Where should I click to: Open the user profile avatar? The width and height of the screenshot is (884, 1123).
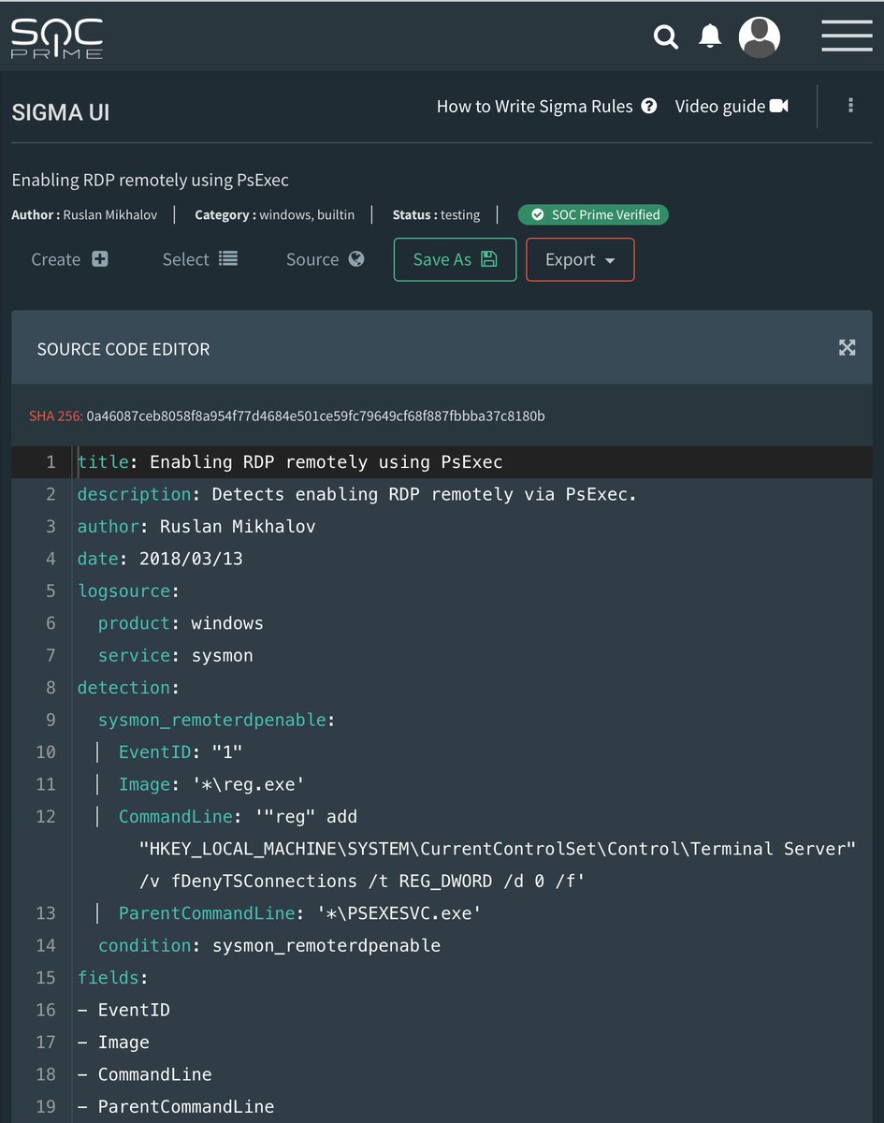tap(760, 36)
